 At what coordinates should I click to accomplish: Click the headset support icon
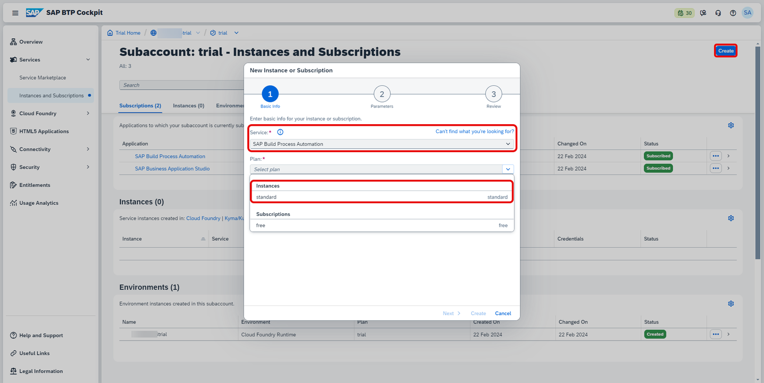point(718,13)
